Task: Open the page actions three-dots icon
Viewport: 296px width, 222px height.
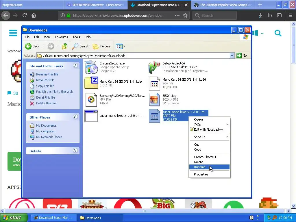Action: (x=177, y=15)
